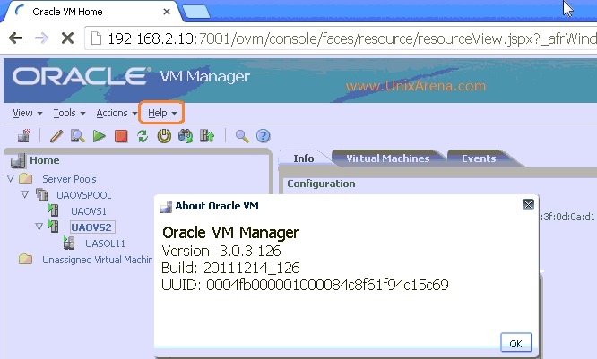
Task: Switch to the Events tab
Action: point(479,158)
